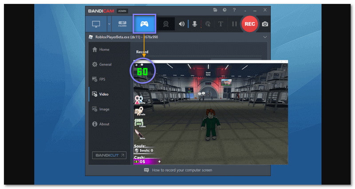This screenshot has height=189, width=355.
Task: Capture screenshot with camera icon
Action: pyautogui.click(x=265, y=24)
